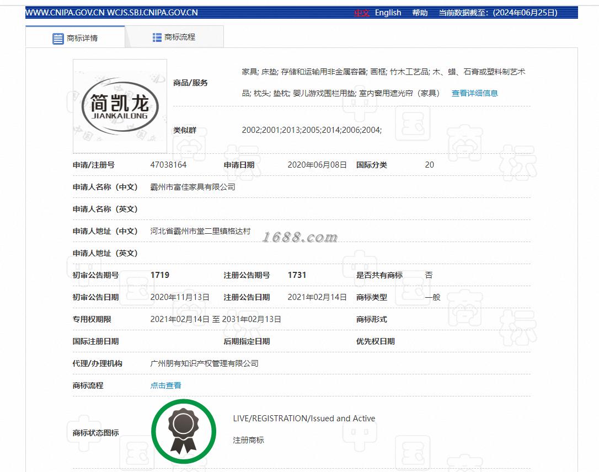599x472 pixels.
Task: Select the shared trademark value 否
Action: click(429, 275)
